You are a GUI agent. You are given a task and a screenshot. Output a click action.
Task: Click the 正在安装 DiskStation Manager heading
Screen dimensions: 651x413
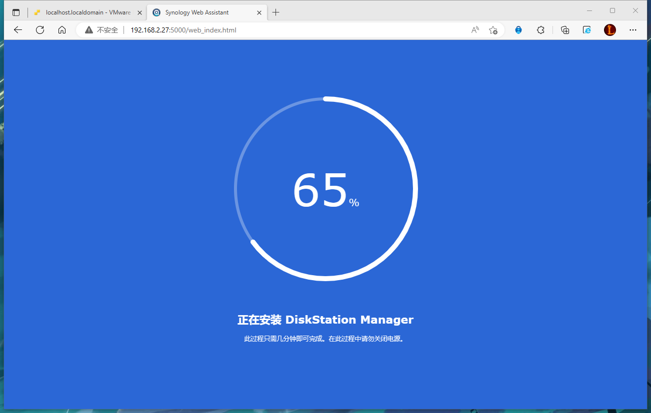click(x=325, y=320)
